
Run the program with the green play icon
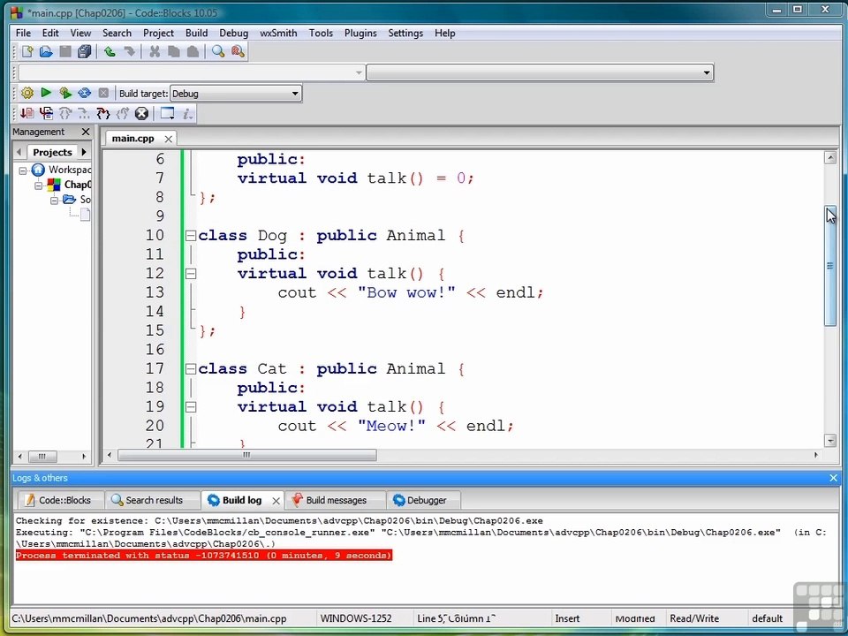[x=46, y=93]
